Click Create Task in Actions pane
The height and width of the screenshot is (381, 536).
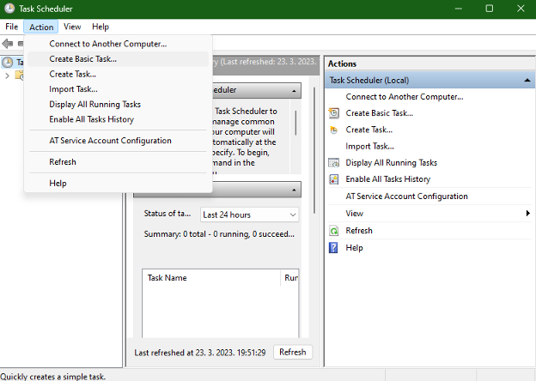coord(368,130)
